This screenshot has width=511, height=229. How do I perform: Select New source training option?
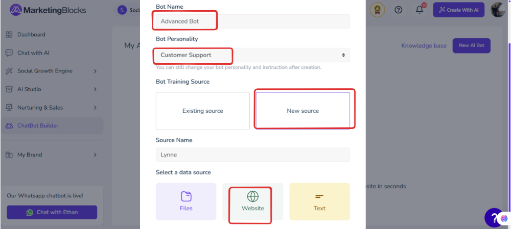[303, 111]
